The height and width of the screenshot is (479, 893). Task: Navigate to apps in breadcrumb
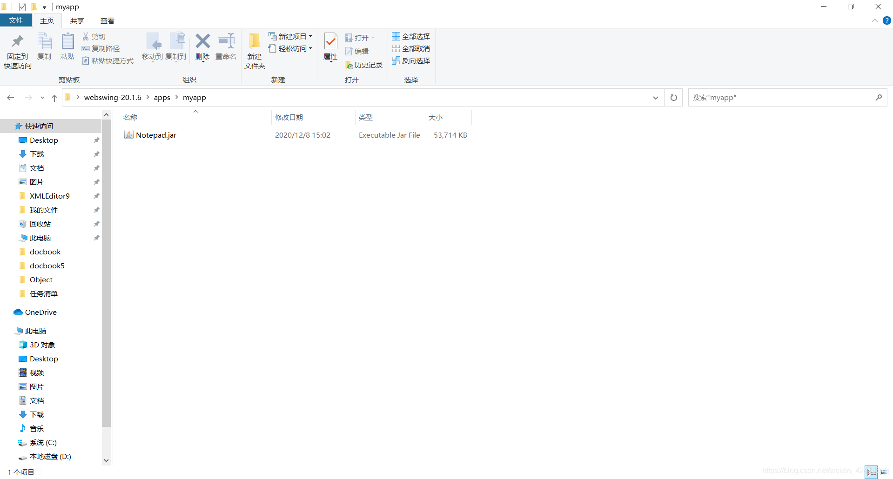tap(162, 97)
